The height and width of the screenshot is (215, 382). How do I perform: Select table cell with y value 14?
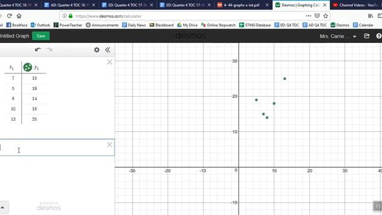35,99
